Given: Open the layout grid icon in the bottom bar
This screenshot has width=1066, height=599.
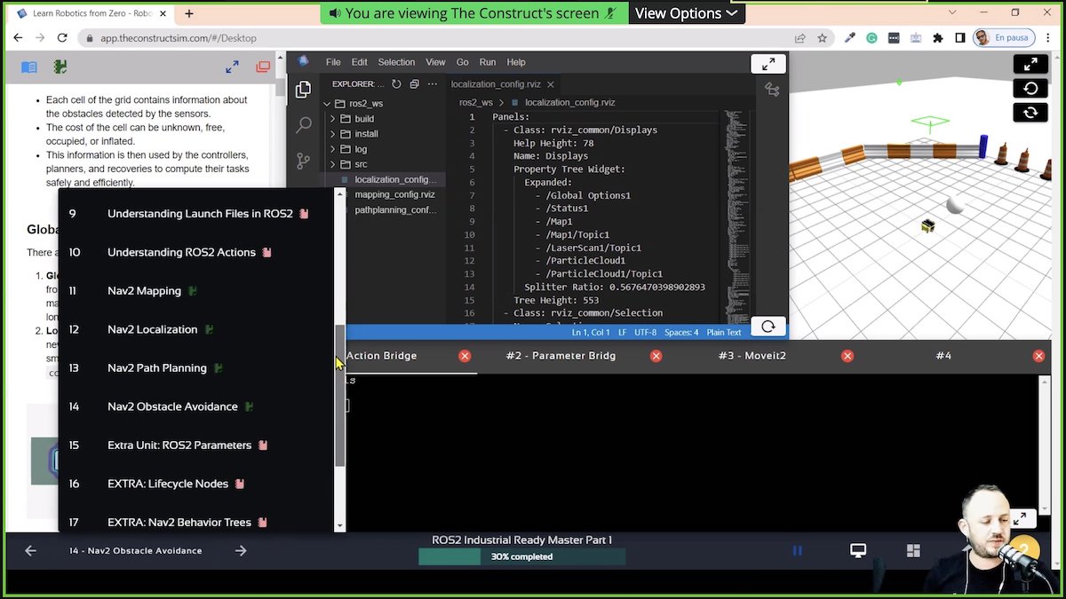Looking at the screenshot, I should pos(913,551).
